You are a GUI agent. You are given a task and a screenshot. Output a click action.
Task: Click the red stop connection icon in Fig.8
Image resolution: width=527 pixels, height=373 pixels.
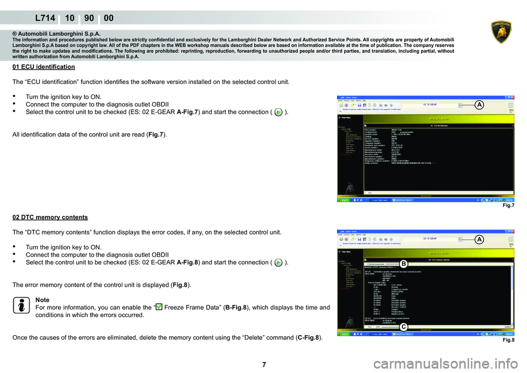point(346,239)
